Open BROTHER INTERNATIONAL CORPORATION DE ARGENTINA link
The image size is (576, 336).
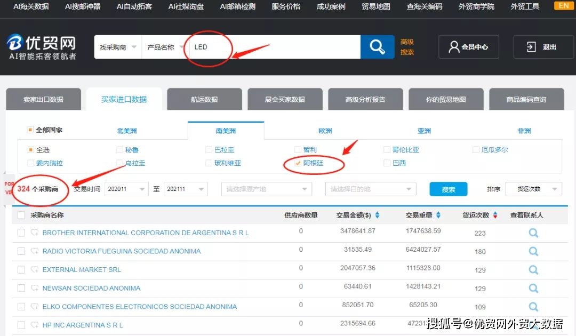tap(146, 233)
